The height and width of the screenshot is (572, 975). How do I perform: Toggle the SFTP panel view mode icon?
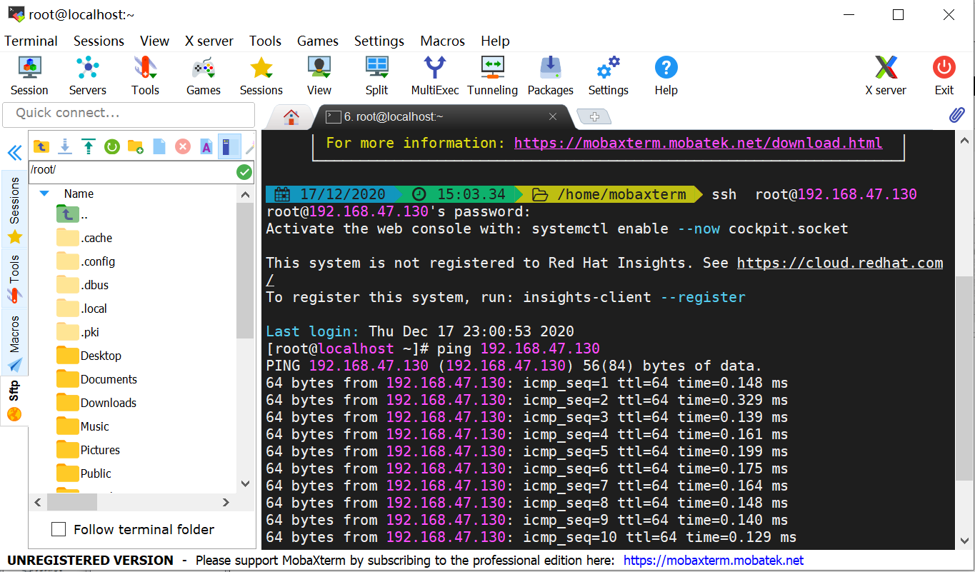(229, 146)
